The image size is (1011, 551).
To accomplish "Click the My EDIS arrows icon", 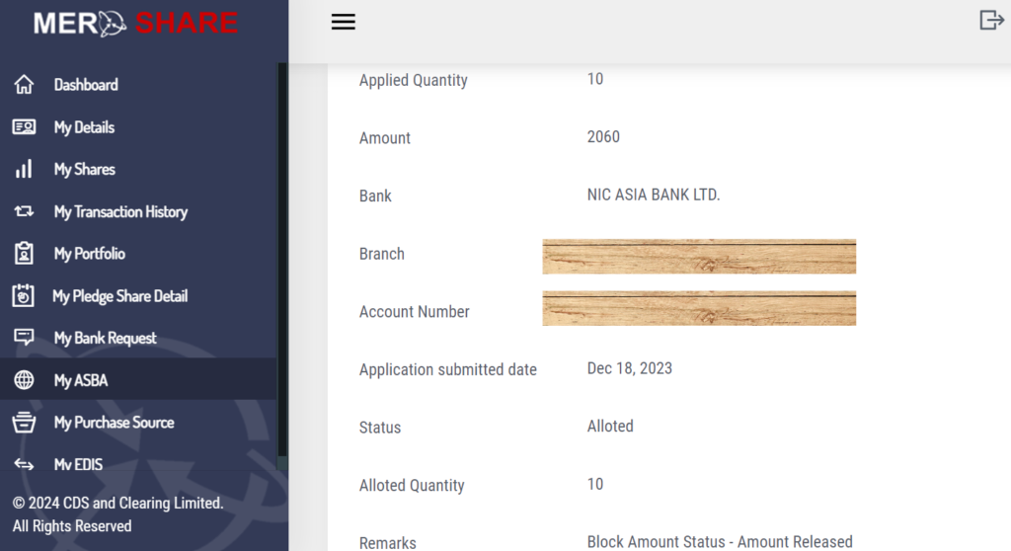I will pyautogui.click(x=24, y=464).
